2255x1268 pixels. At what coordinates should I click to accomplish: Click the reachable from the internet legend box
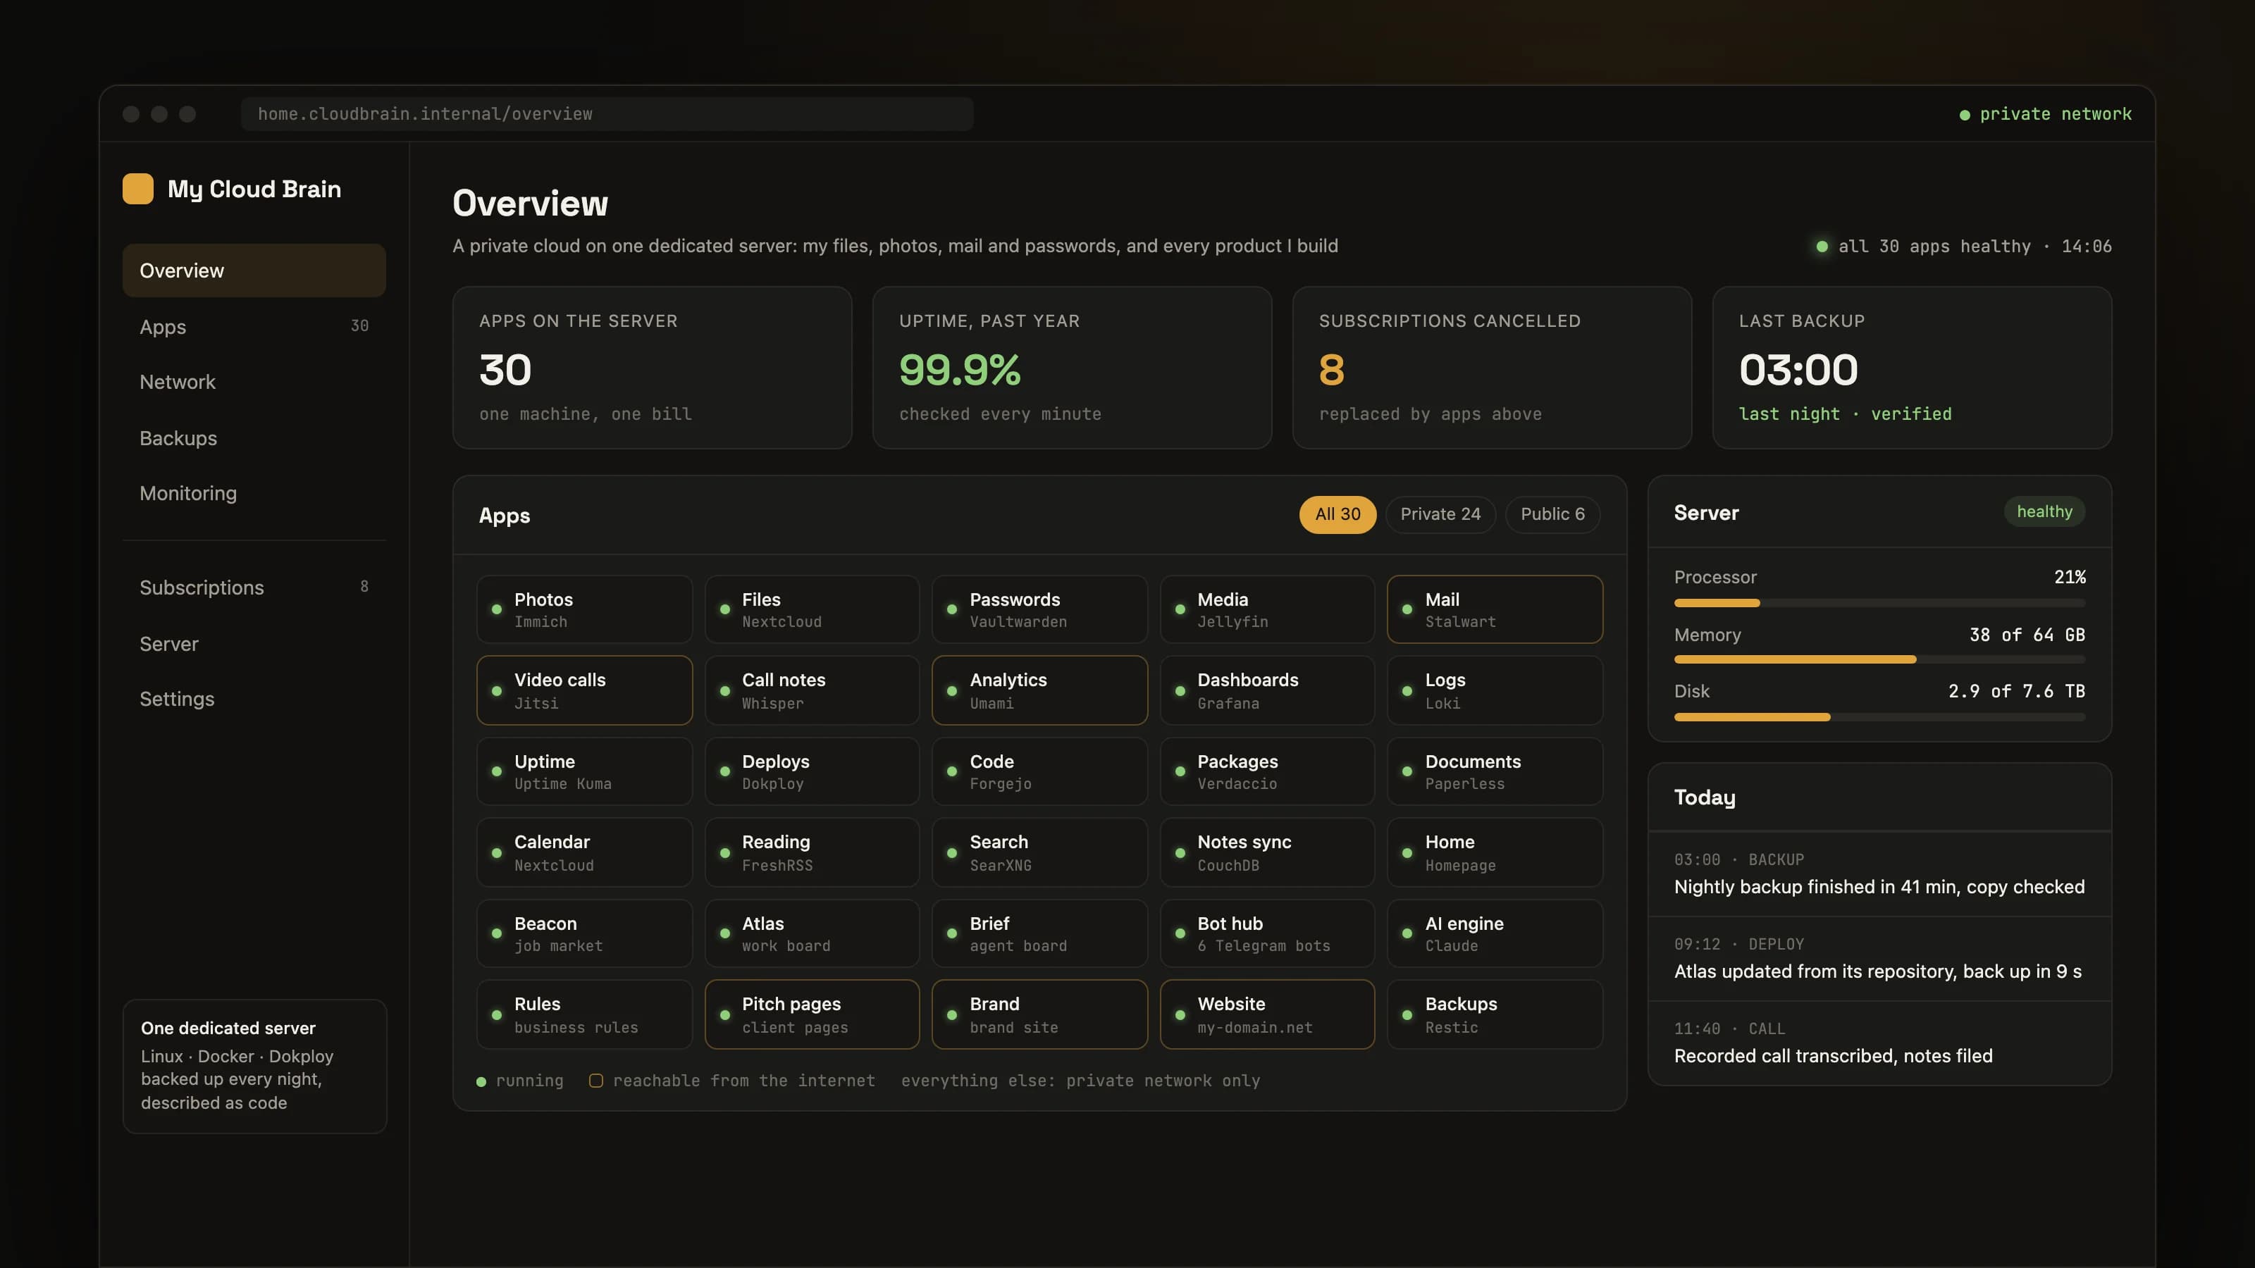tap(595, 1081)
